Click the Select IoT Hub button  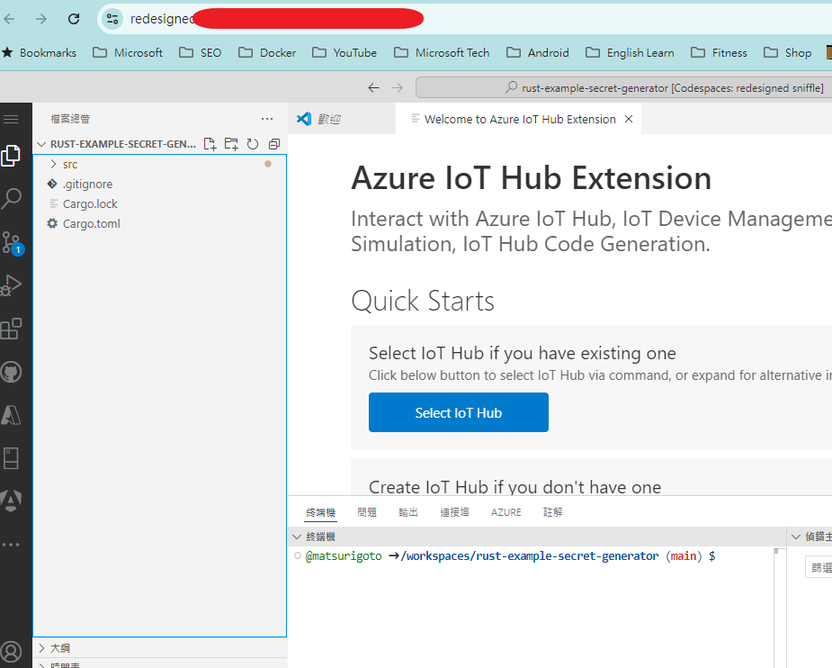(x=459, y=412)
